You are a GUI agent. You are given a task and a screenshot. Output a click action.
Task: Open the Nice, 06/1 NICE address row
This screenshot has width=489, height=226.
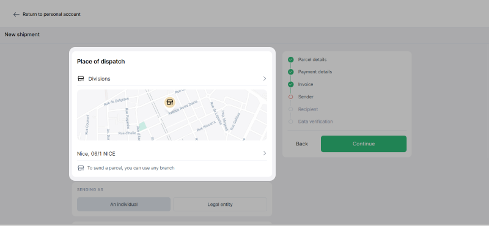(x=172, y=153)
